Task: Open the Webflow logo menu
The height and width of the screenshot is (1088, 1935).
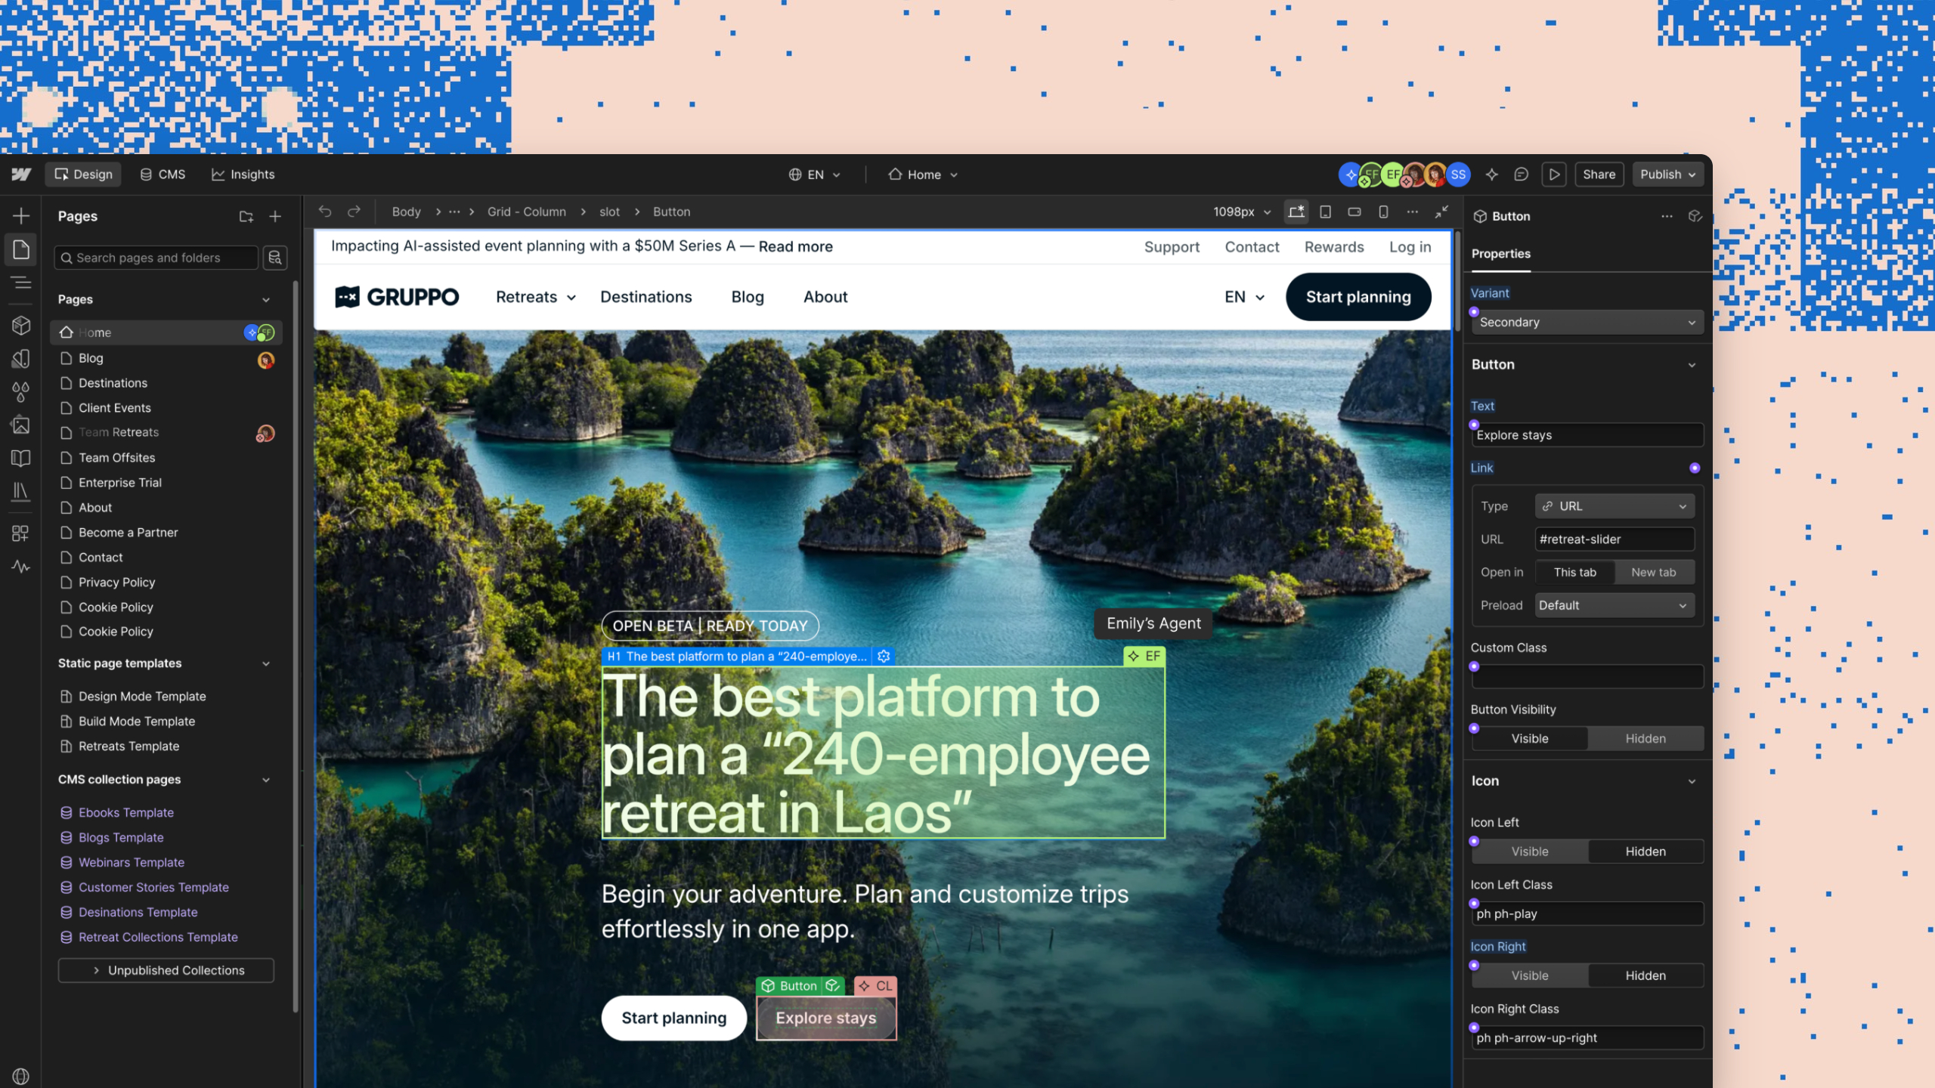Action: coord(21,175)
